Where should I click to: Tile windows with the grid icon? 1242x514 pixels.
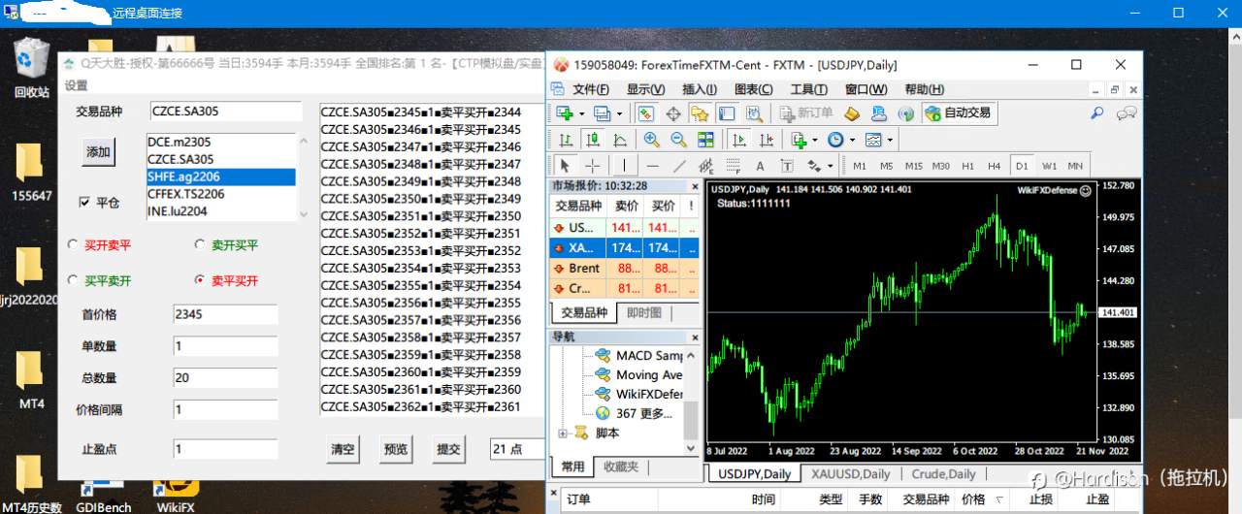705,140
